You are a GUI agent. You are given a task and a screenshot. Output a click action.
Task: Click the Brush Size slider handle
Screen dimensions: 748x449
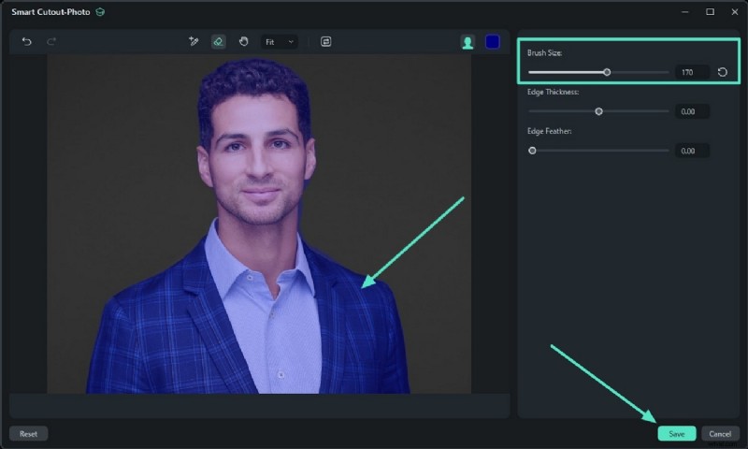pyautogui.click(x=607, y=72)
